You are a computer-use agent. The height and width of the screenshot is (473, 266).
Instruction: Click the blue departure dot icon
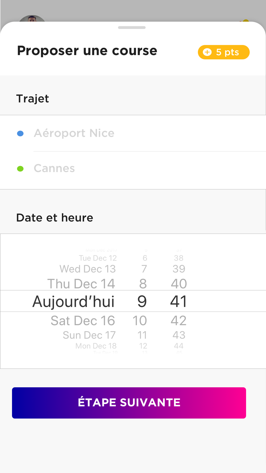(20, 133)
